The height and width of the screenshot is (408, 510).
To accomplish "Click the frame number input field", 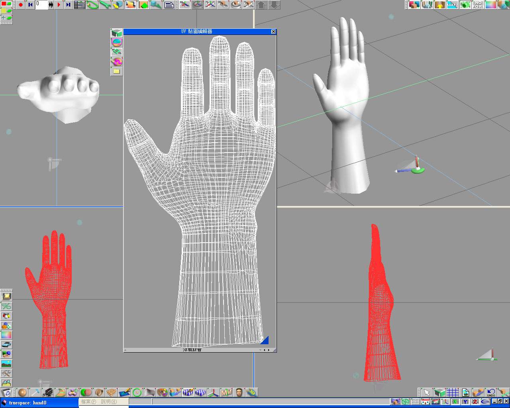I will coord(41,5).
